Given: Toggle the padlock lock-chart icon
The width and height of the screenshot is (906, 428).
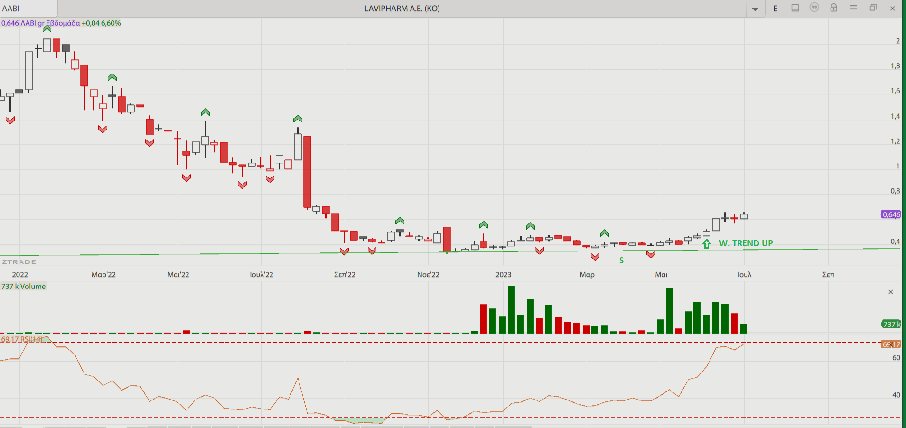Looking at the screenshot, I should coord(833,8).
